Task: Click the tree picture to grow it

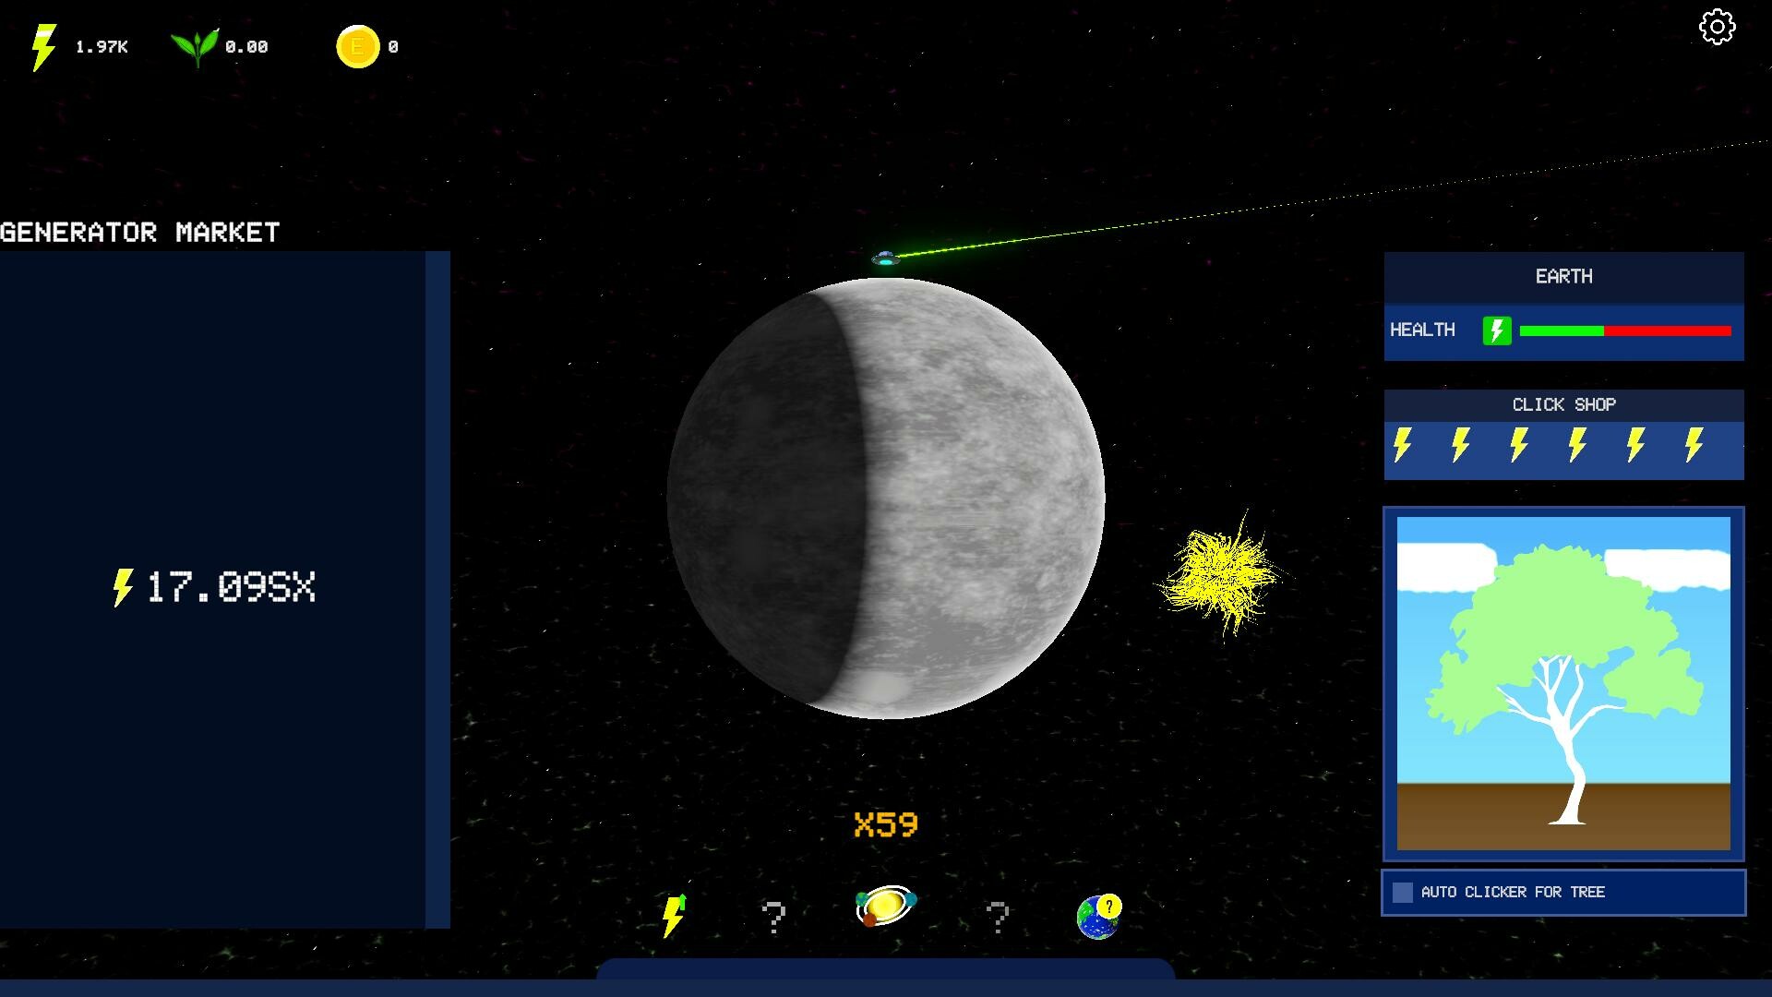Action: (x=1563, y=683)
